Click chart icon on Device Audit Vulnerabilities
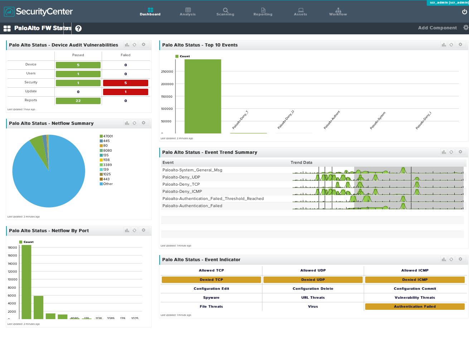 tap(127, 45)
